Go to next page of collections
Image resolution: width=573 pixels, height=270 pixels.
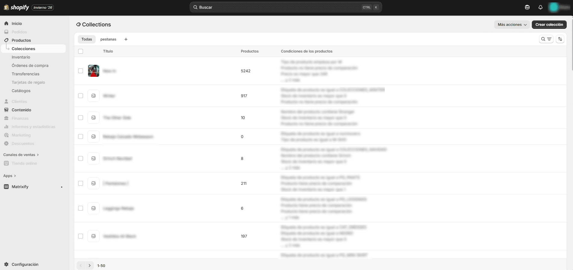pos(90,265)
